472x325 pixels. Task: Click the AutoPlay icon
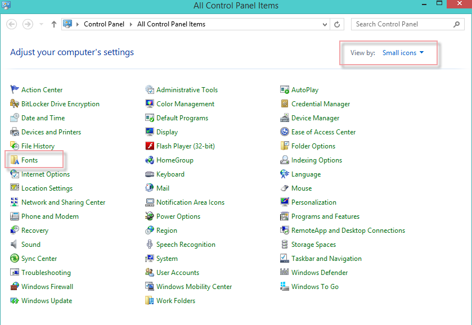coord(285,89)
